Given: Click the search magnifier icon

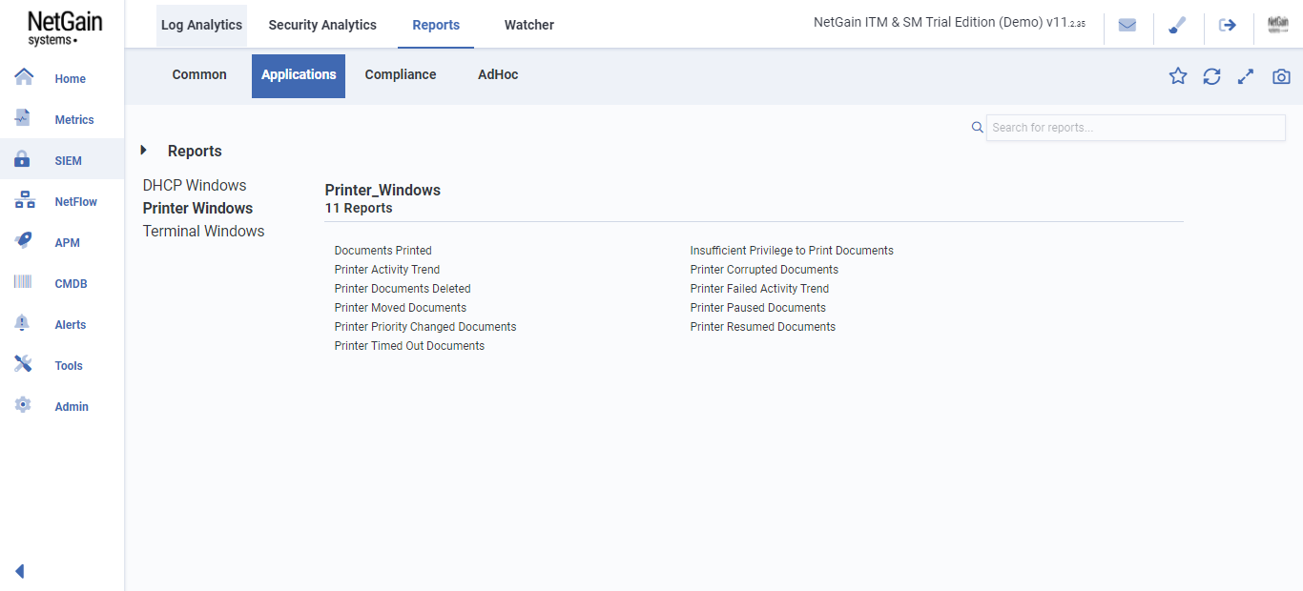Looking at the screenshot, I should tap(977, 128).
